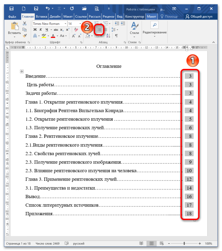Open the Файл tab
222x251 pixels.
click(12, 17)
